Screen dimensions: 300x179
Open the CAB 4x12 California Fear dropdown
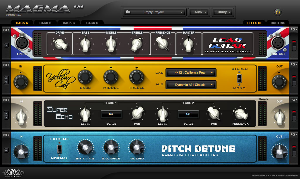coord(191,72)
